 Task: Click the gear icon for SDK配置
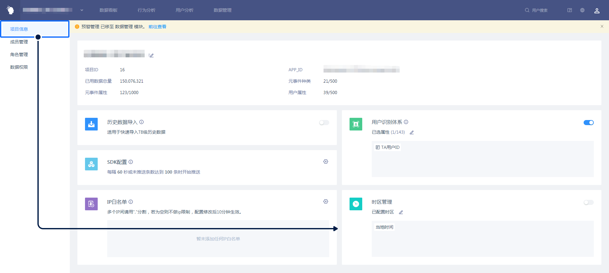[x=325, y=162]
